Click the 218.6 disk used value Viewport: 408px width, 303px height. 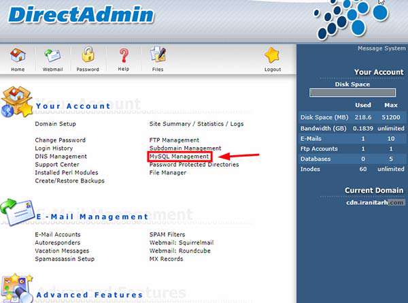point(363,117)
